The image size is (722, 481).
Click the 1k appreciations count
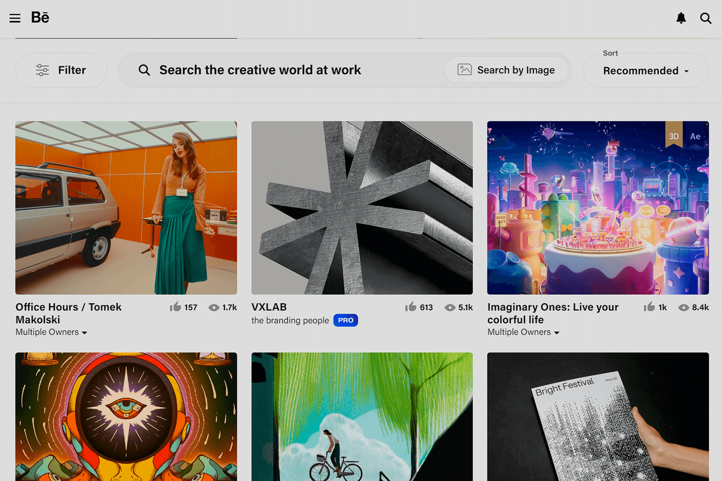pos(663,307)
